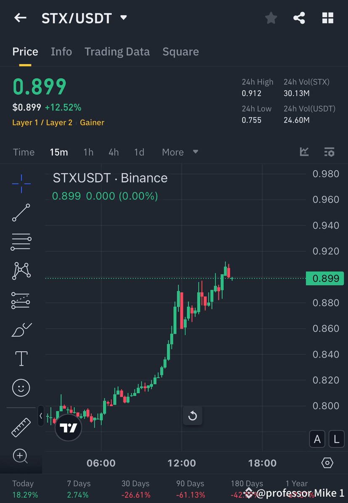Toggle STX/USDT as a favorite star
Screen dimensions: 348x503
pyautogui.click(x=271, y=18)
